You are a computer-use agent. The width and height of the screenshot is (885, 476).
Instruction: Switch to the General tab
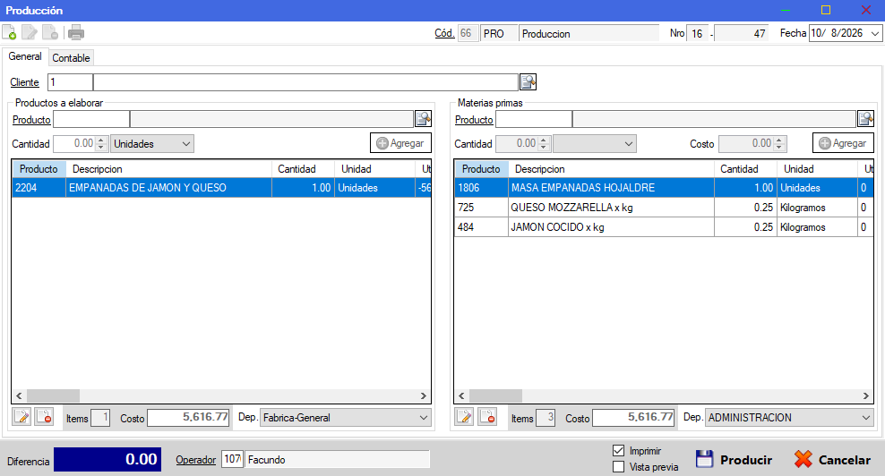(25, 57)
